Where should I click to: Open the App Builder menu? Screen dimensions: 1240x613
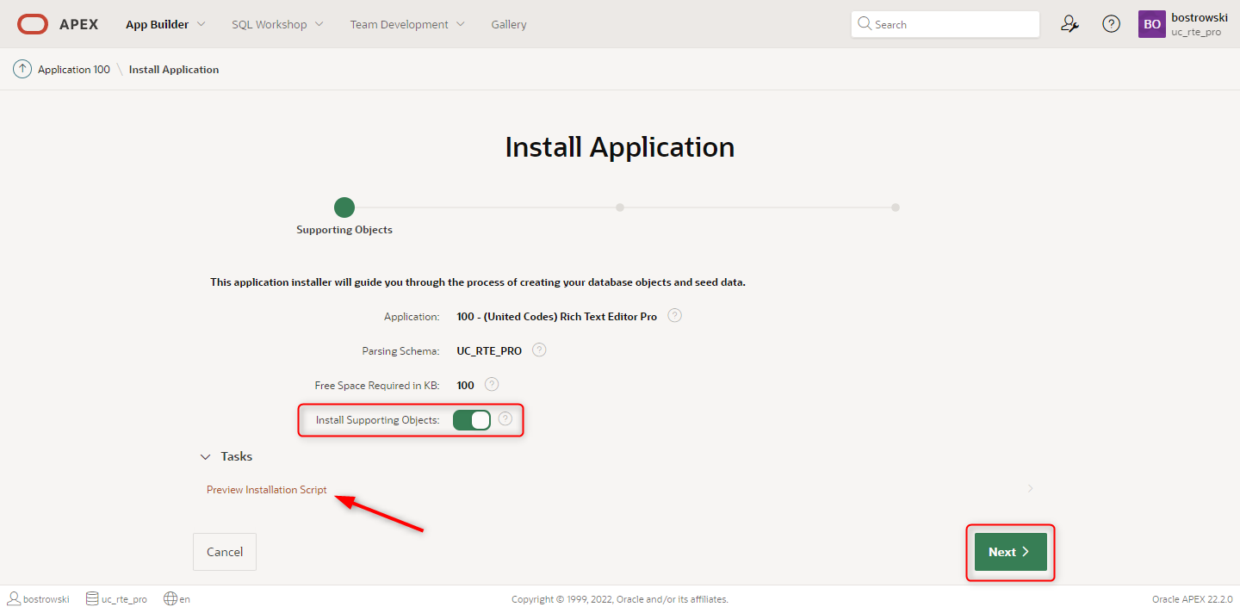point(157,24)
